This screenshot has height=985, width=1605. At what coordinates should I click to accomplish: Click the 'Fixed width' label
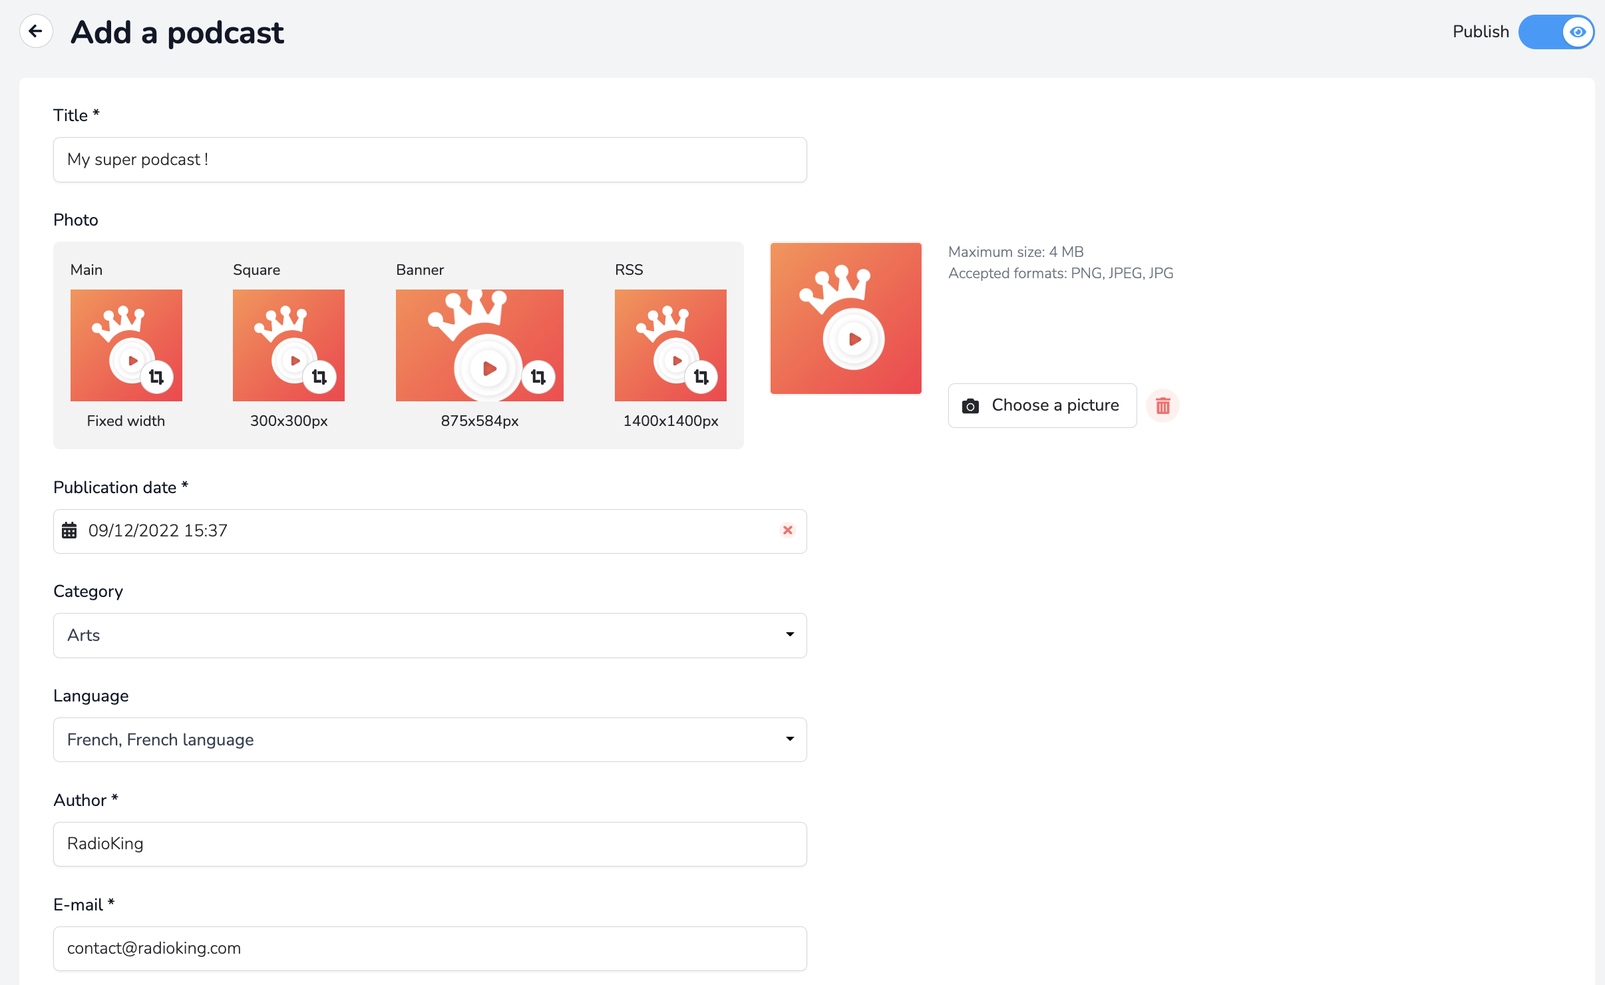click(x=126, y=421)
